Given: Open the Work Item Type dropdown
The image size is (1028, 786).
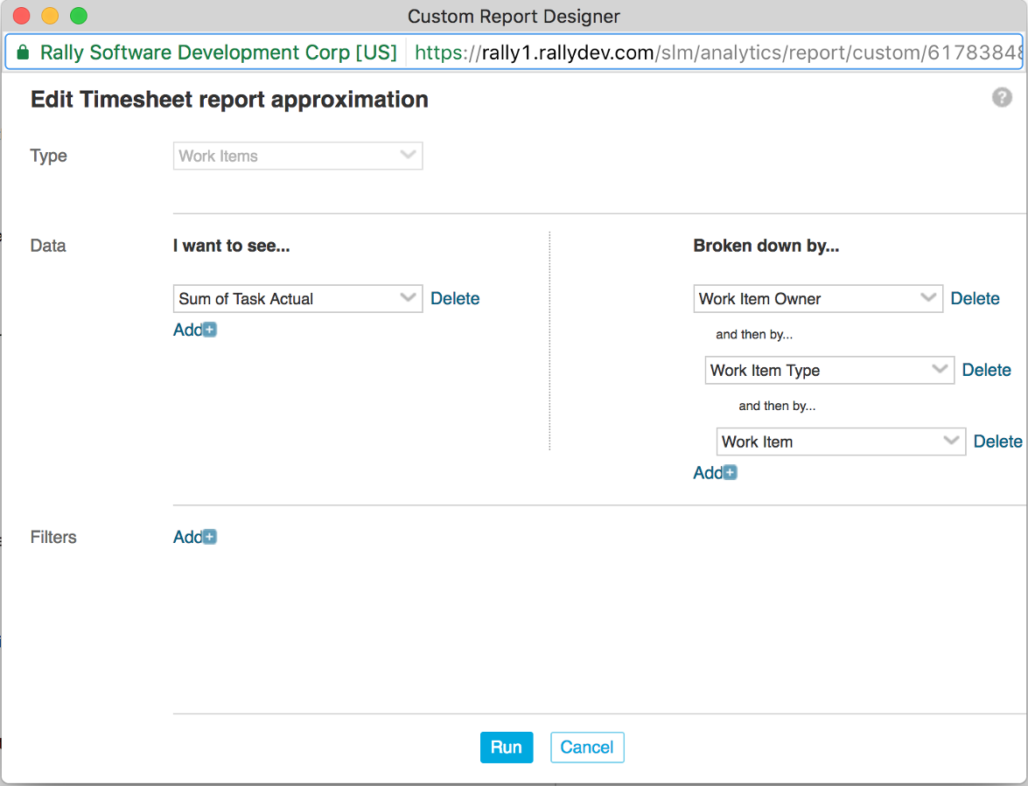Looking at the screenshot, I should click(829, 370).
